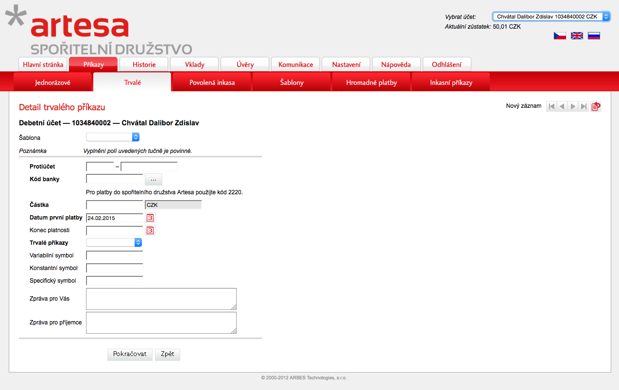Screen dimensions: 619x390
Task: Open calendar for Datum první platby
Action: pyautogui.click(x=150, y=218)
